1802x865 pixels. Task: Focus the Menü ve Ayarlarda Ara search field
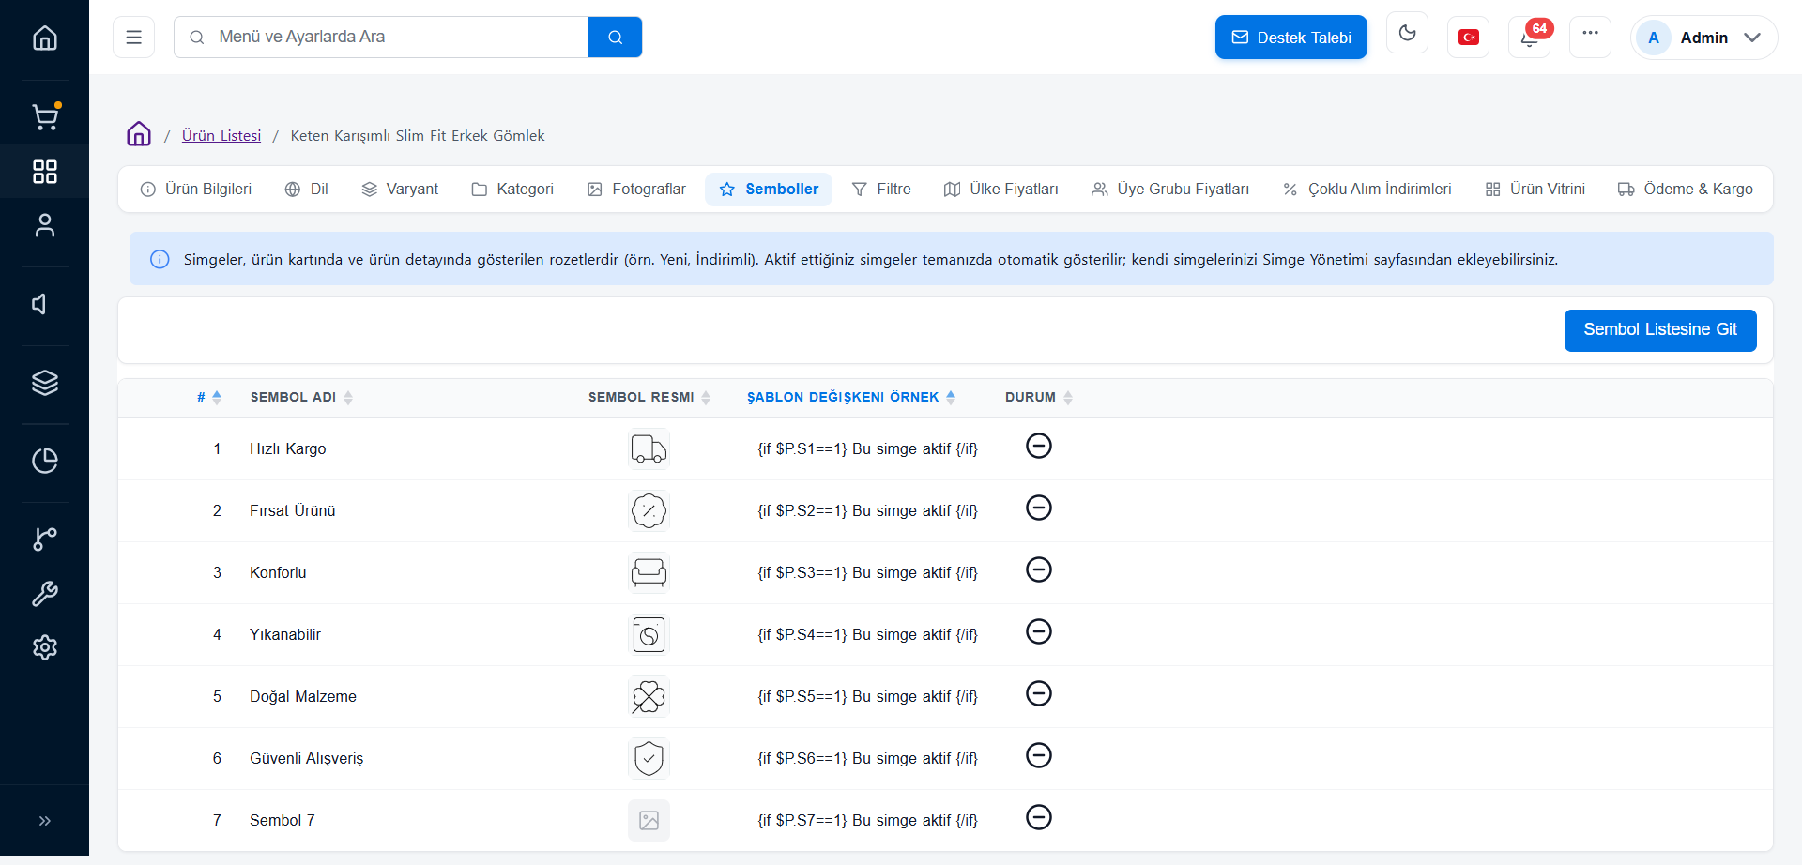380,38
